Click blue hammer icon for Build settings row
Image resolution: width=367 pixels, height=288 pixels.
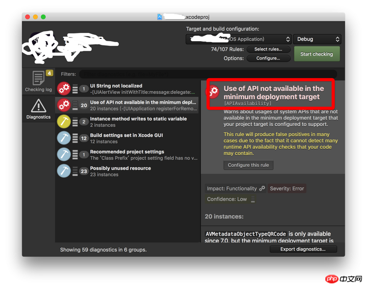(x=64, y=138)
